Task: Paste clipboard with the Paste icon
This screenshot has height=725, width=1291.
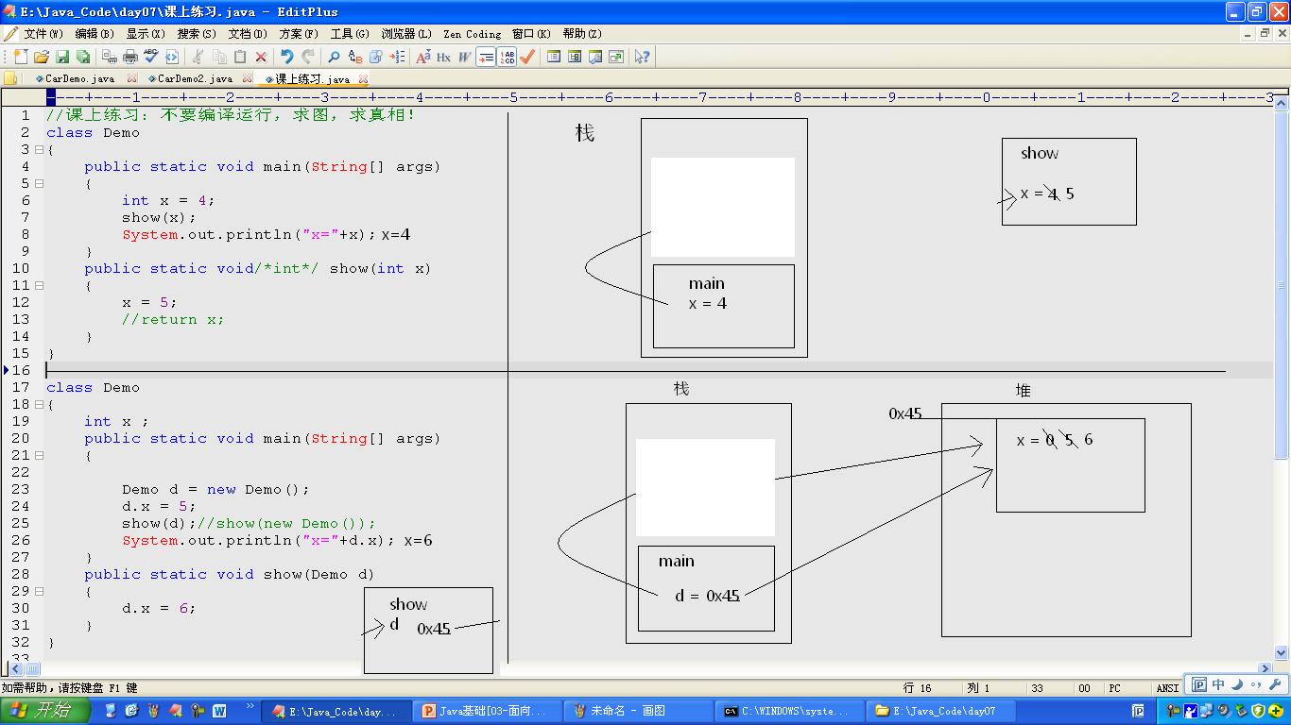Action: pos(240,57)
